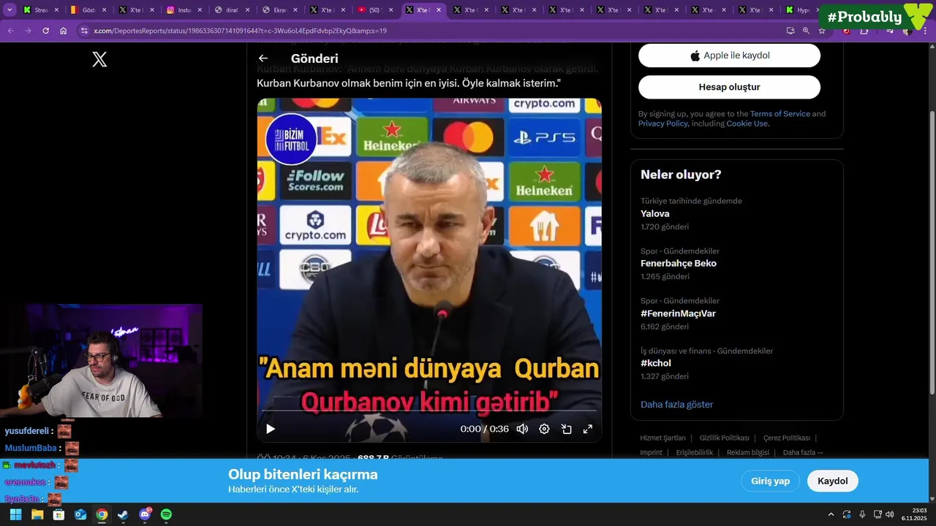Click the Giriş yap button
Screen dimensions: 936x526
point(770,481)
